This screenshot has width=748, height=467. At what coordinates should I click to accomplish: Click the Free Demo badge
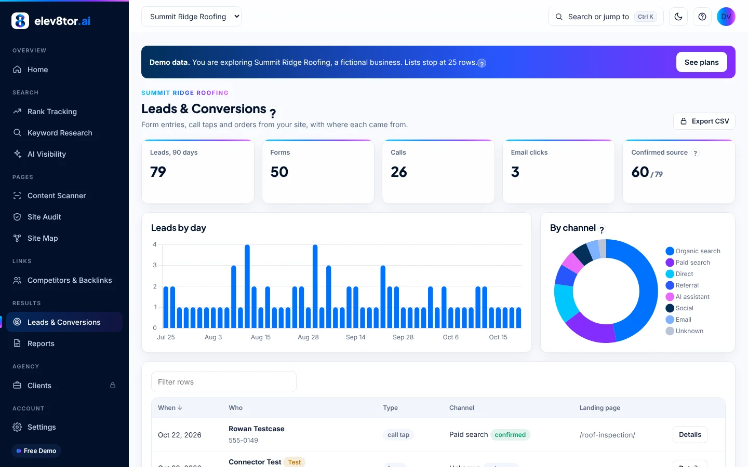pyautogui.click(x=36, y=451)
